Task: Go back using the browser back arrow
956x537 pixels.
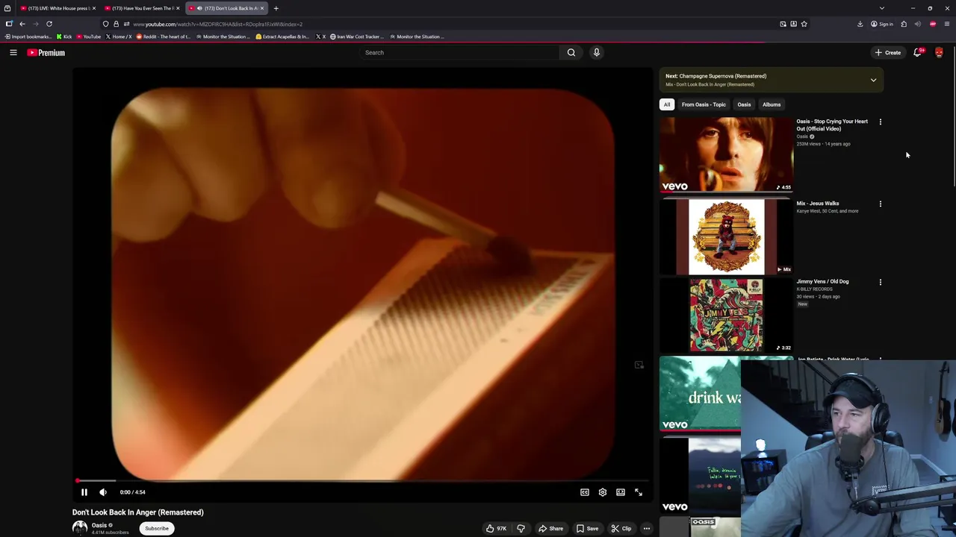Action: pyautogui.click(x=22, y=24)
